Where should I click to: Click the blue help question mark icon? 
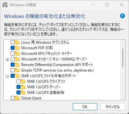122,16
